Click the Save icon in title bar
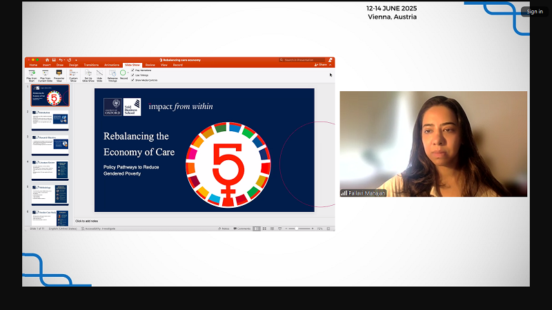The width and height of the screenshot is (552, 310). (x=53, y=60)
